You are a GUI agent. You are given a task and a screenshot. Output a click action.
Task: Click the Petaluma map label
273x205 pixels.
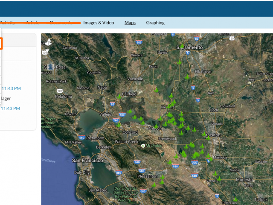pyautogui.click(x=64, y=97)
